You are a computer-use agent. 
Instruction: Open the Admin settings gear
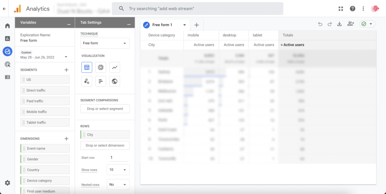7,183
